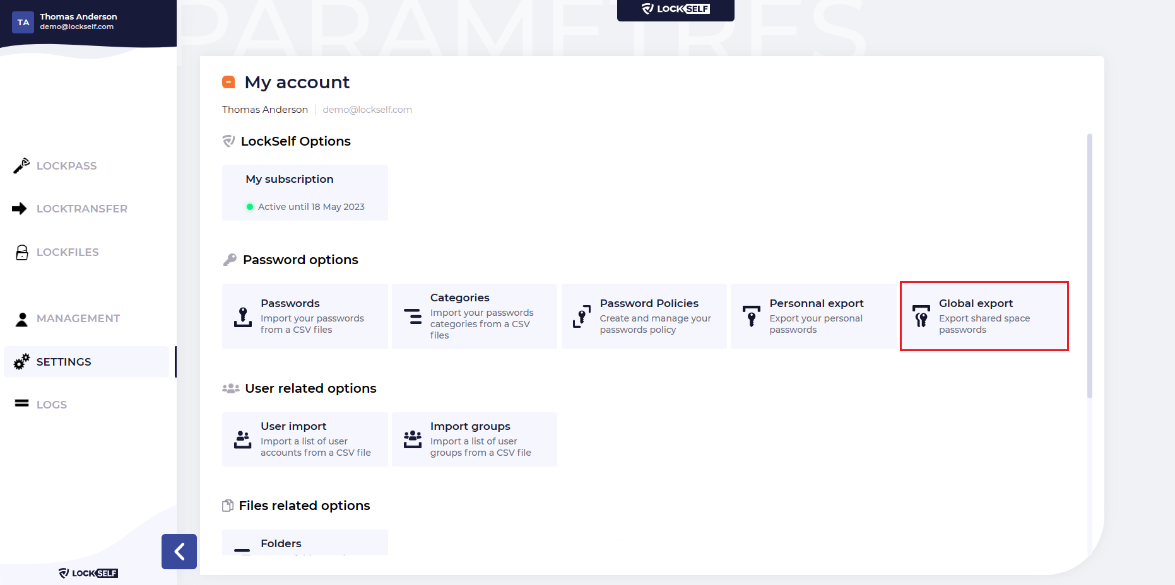
Task: Open the Folders option card
Action: point(305,543)
